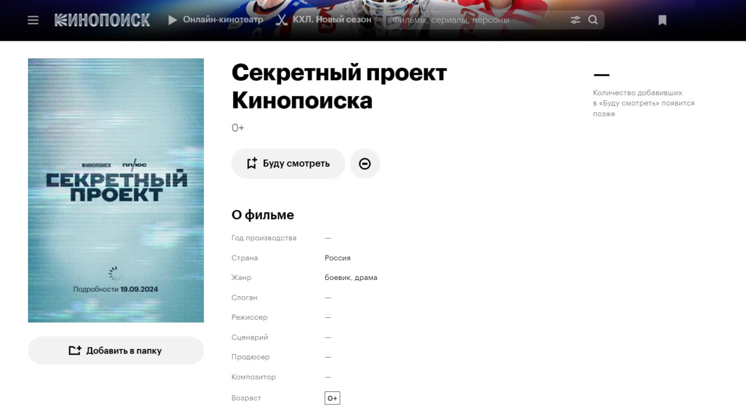Open Онлайн-кинотеатр section
The image size is (746, 413).
pos(216,20)
